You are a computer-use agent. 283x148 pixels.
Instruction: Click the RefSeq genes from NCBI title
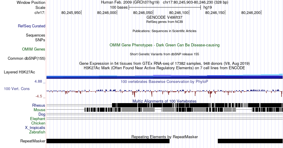164,22
